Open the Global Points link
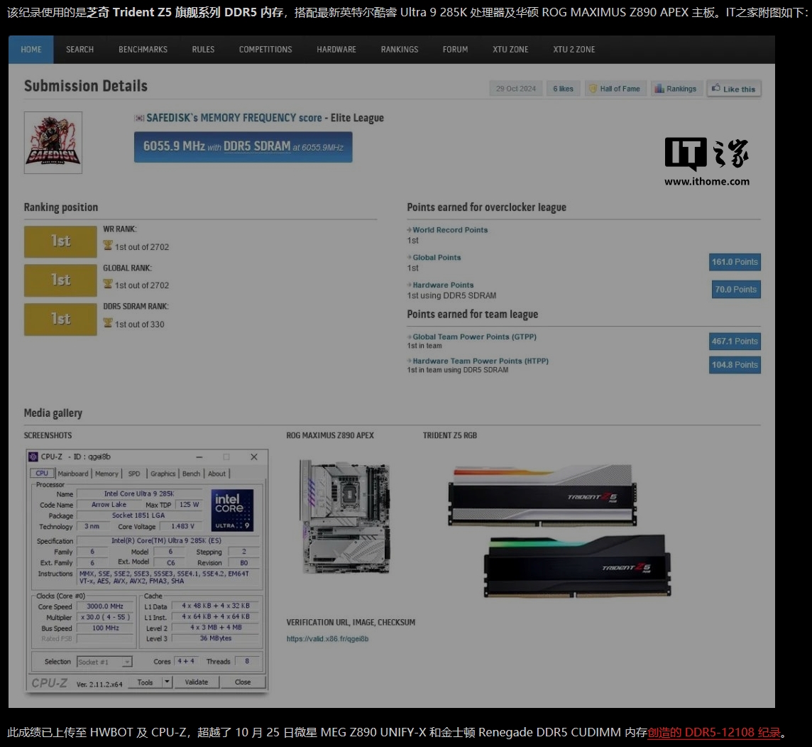The width and height of the screenshot is (812, 747). (437, 258)
